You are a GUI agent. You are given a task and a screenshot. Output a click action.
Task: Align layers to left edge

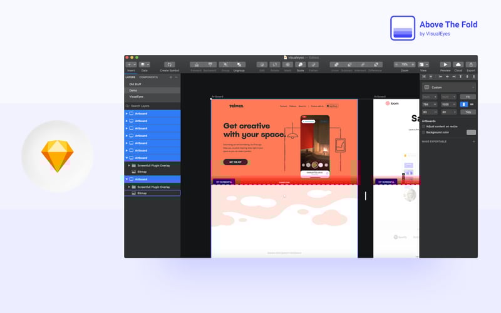pos(440,76)
